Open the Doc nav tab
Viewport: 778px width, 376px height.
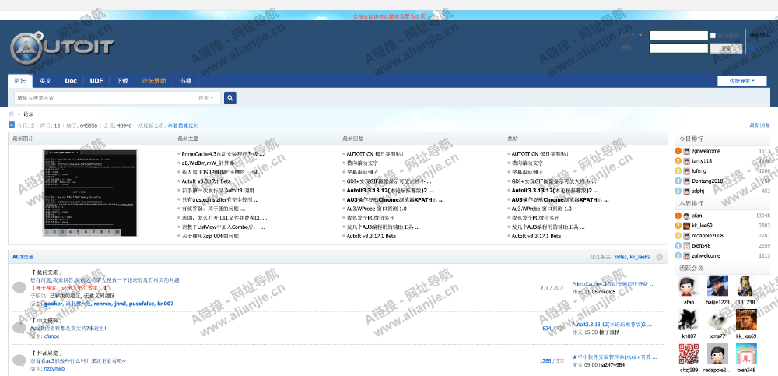(71, 80)
